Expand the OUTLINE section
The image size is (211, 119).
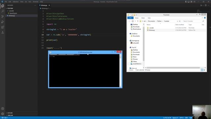click(21, 113)
